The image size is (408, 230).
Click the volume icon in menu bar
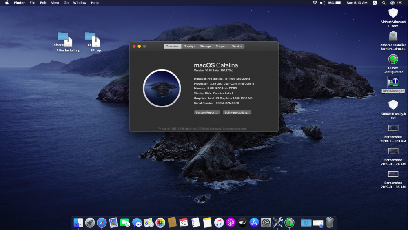pos(322,3)
